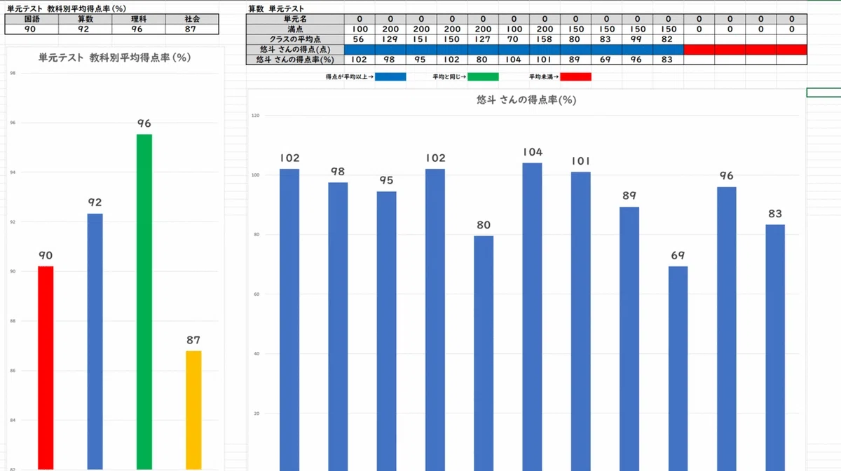841x471 pixels.
Task: Select the 理科 header cell
Action: [x=138, y=19]
